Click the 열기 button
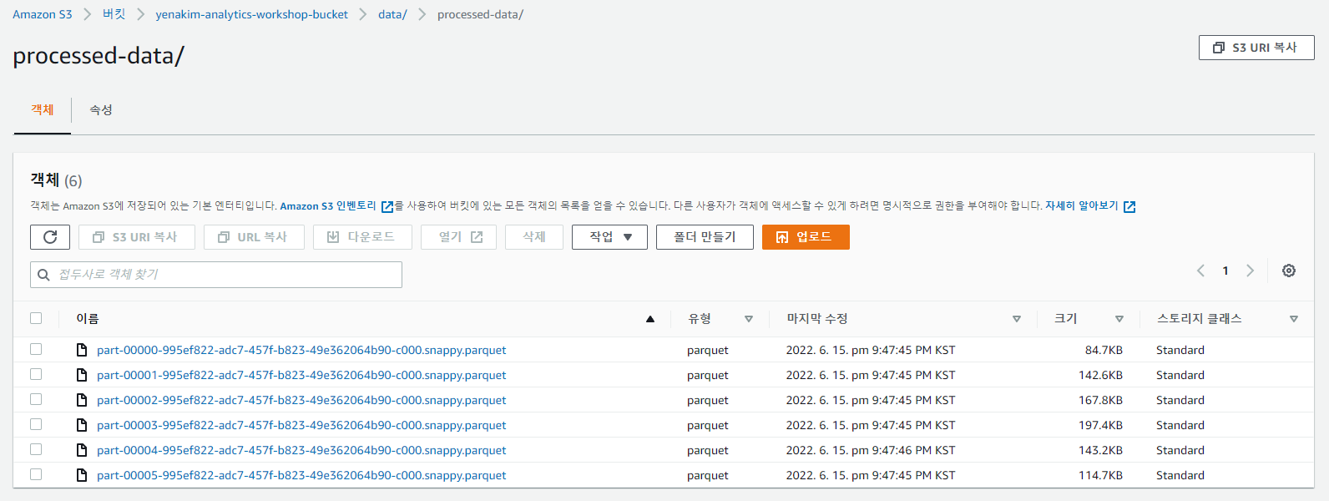Screen dimensions: 1329x501 click(x=458, y=237)
